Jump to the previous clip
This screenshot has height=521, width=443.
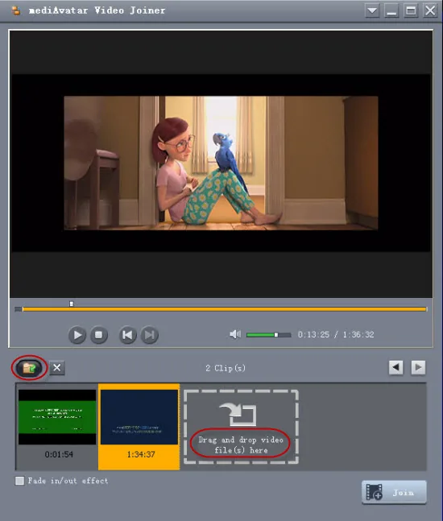(127, 335)
